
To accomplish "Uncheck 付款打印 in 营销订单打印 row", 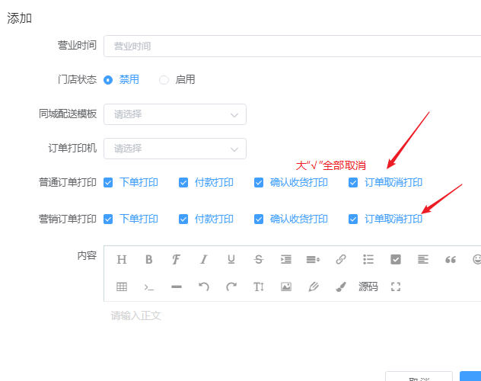I will pos(183,219).
